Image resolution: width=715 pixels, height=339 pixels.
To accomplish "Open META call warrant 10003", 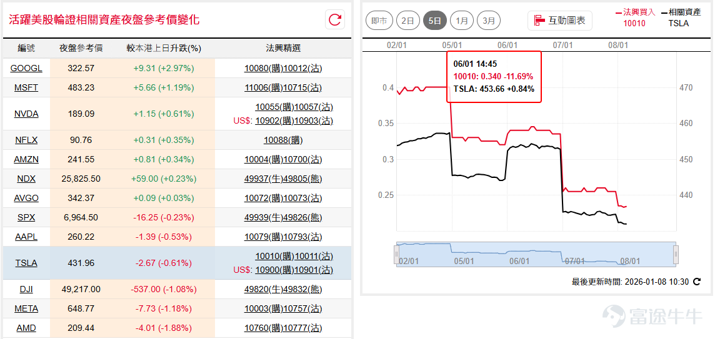I will point(263,308).
